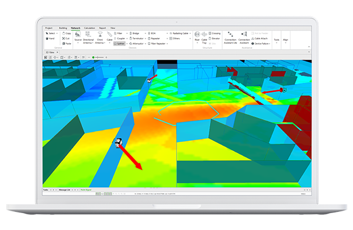This screenshot has height=230, width=353.
Task: Open the Message List panel tab
Action: click(x=65, y=190)
